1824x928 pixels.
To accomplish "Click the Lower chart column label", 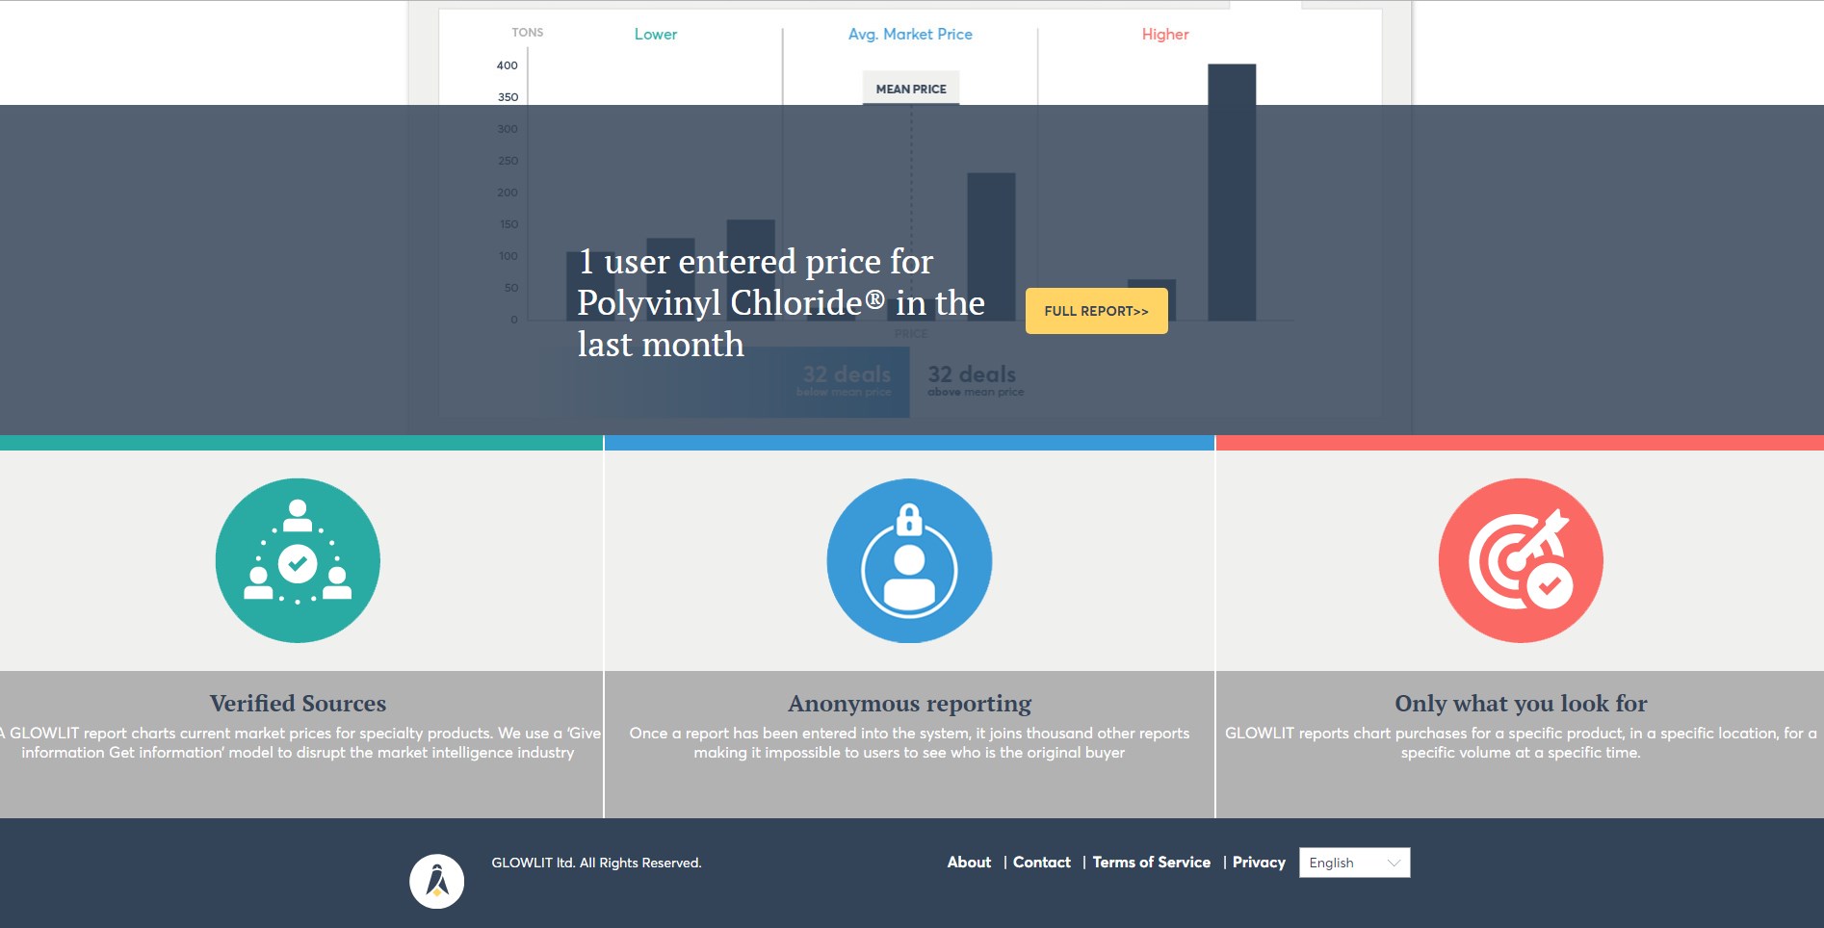I will [656, 35].
